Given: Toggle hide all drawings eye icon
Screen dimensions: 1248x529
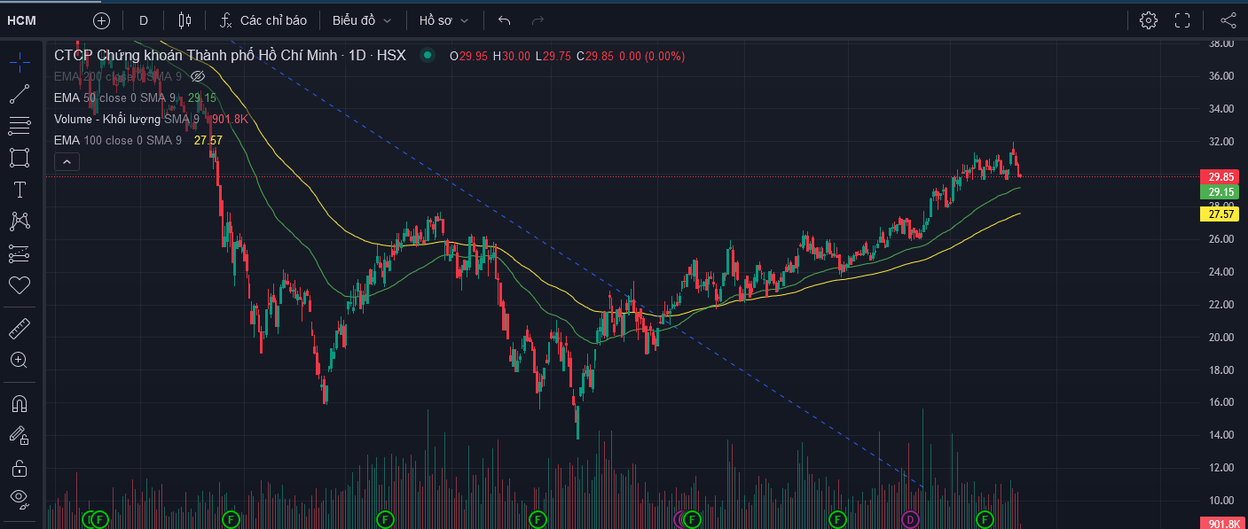Looking at the screenshot, I should [20, 498].
